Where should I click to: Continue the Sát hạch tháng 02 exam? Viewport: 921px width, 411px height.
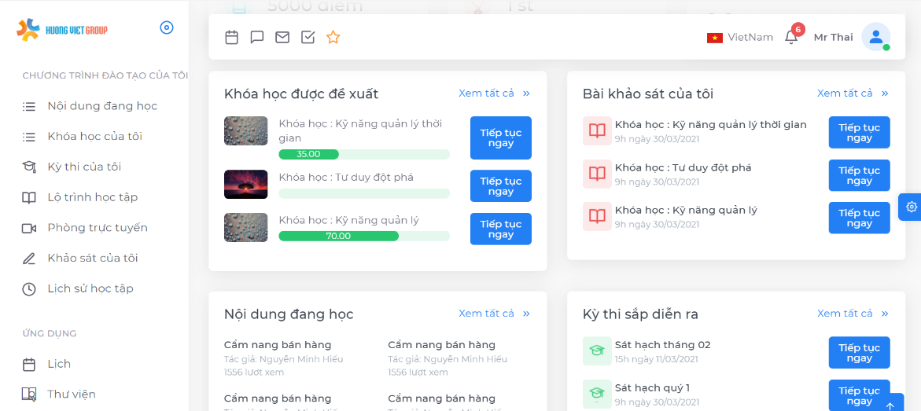[859, 353]
